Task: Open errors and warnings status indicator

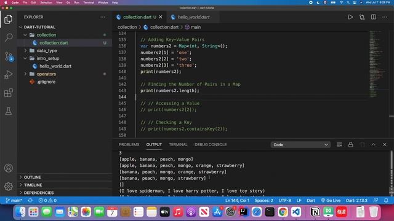Action: click(47, 201)
